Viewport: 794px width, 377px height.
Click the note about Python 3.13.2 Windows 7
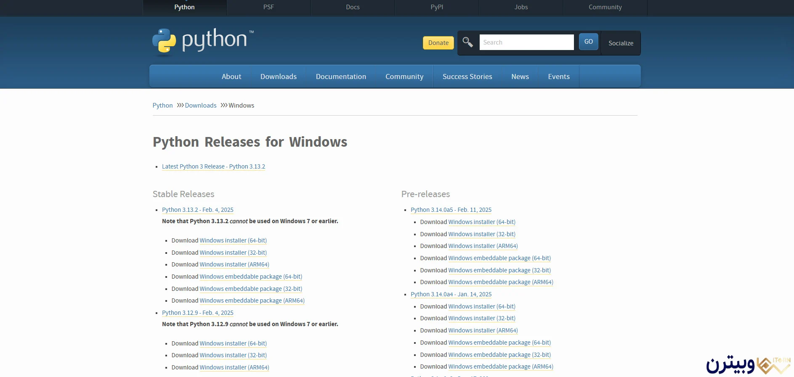point(250,221)
